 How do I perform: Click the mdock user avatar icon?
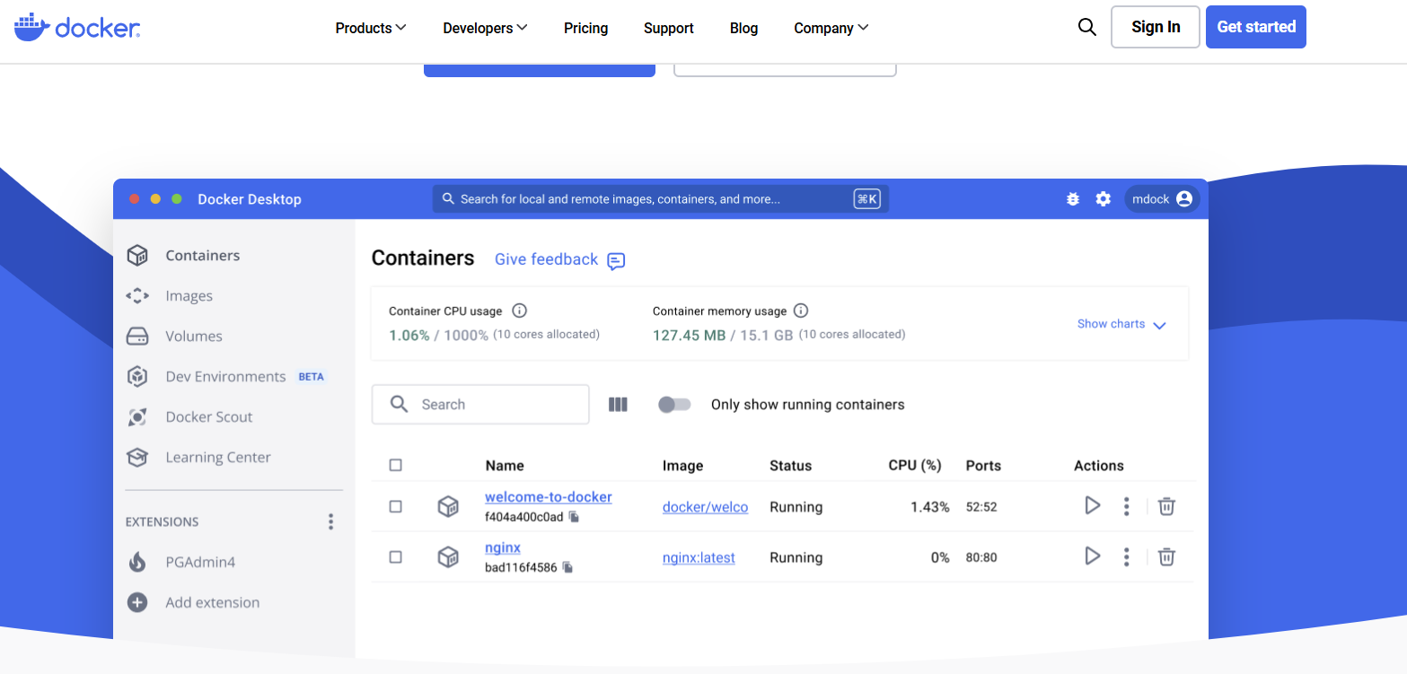[x=1183, y=199]
